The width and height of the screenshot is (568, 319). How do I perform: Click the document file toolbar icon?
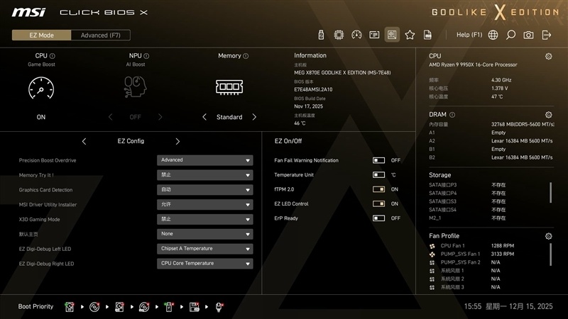[427, 35]
